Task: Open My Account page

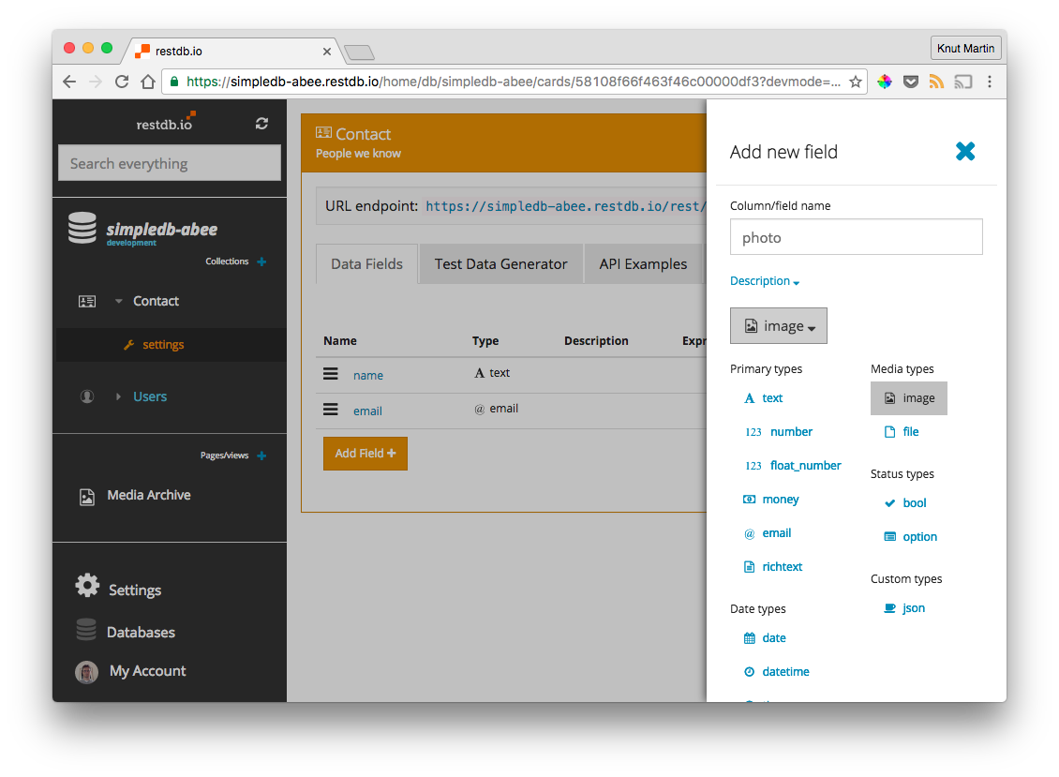Action: click(x=147, y=671)
